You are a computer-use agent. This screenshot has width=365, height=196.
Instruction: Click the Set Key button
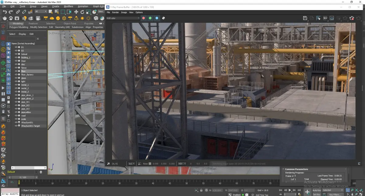(x=317, y=194)
